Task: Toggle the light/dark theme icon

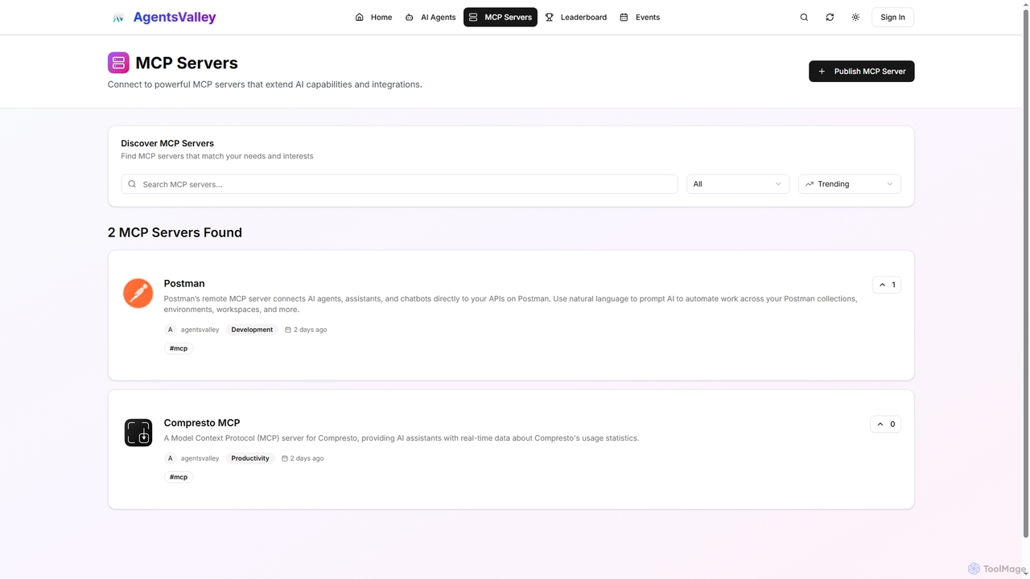Action: (855, 17)
